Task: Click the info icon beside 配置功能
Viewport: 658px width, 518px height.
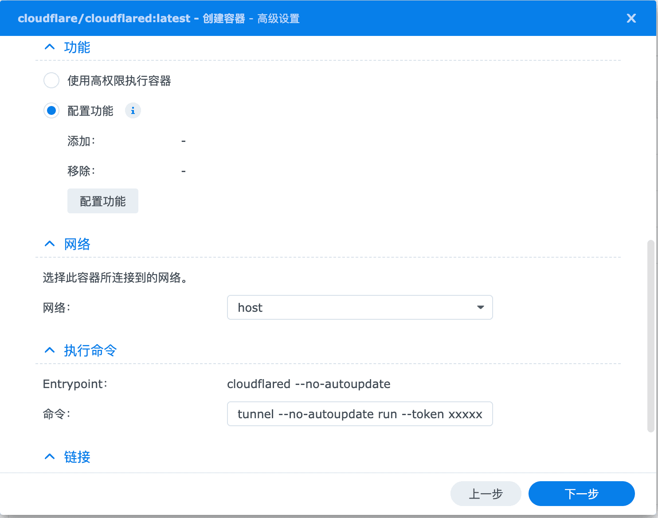Action: 133,111
